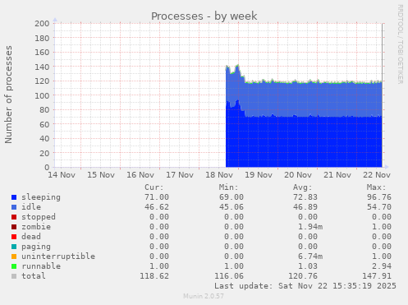Click the zombie legend color swatch
The width and height of the screenshot is (408, 305).
[14, 227]
